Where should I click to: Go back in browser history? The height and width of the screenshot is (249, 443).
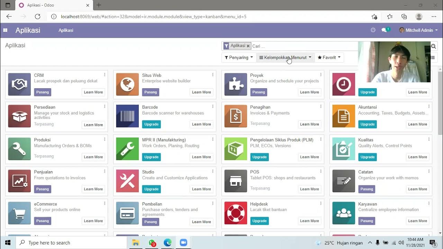[9, 17]
